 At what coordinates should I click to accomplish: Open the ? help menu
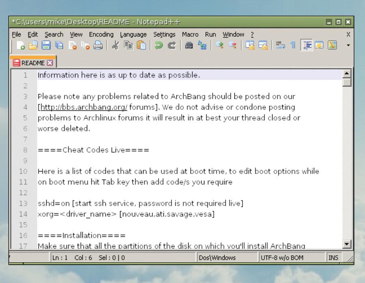click(252, 34)
